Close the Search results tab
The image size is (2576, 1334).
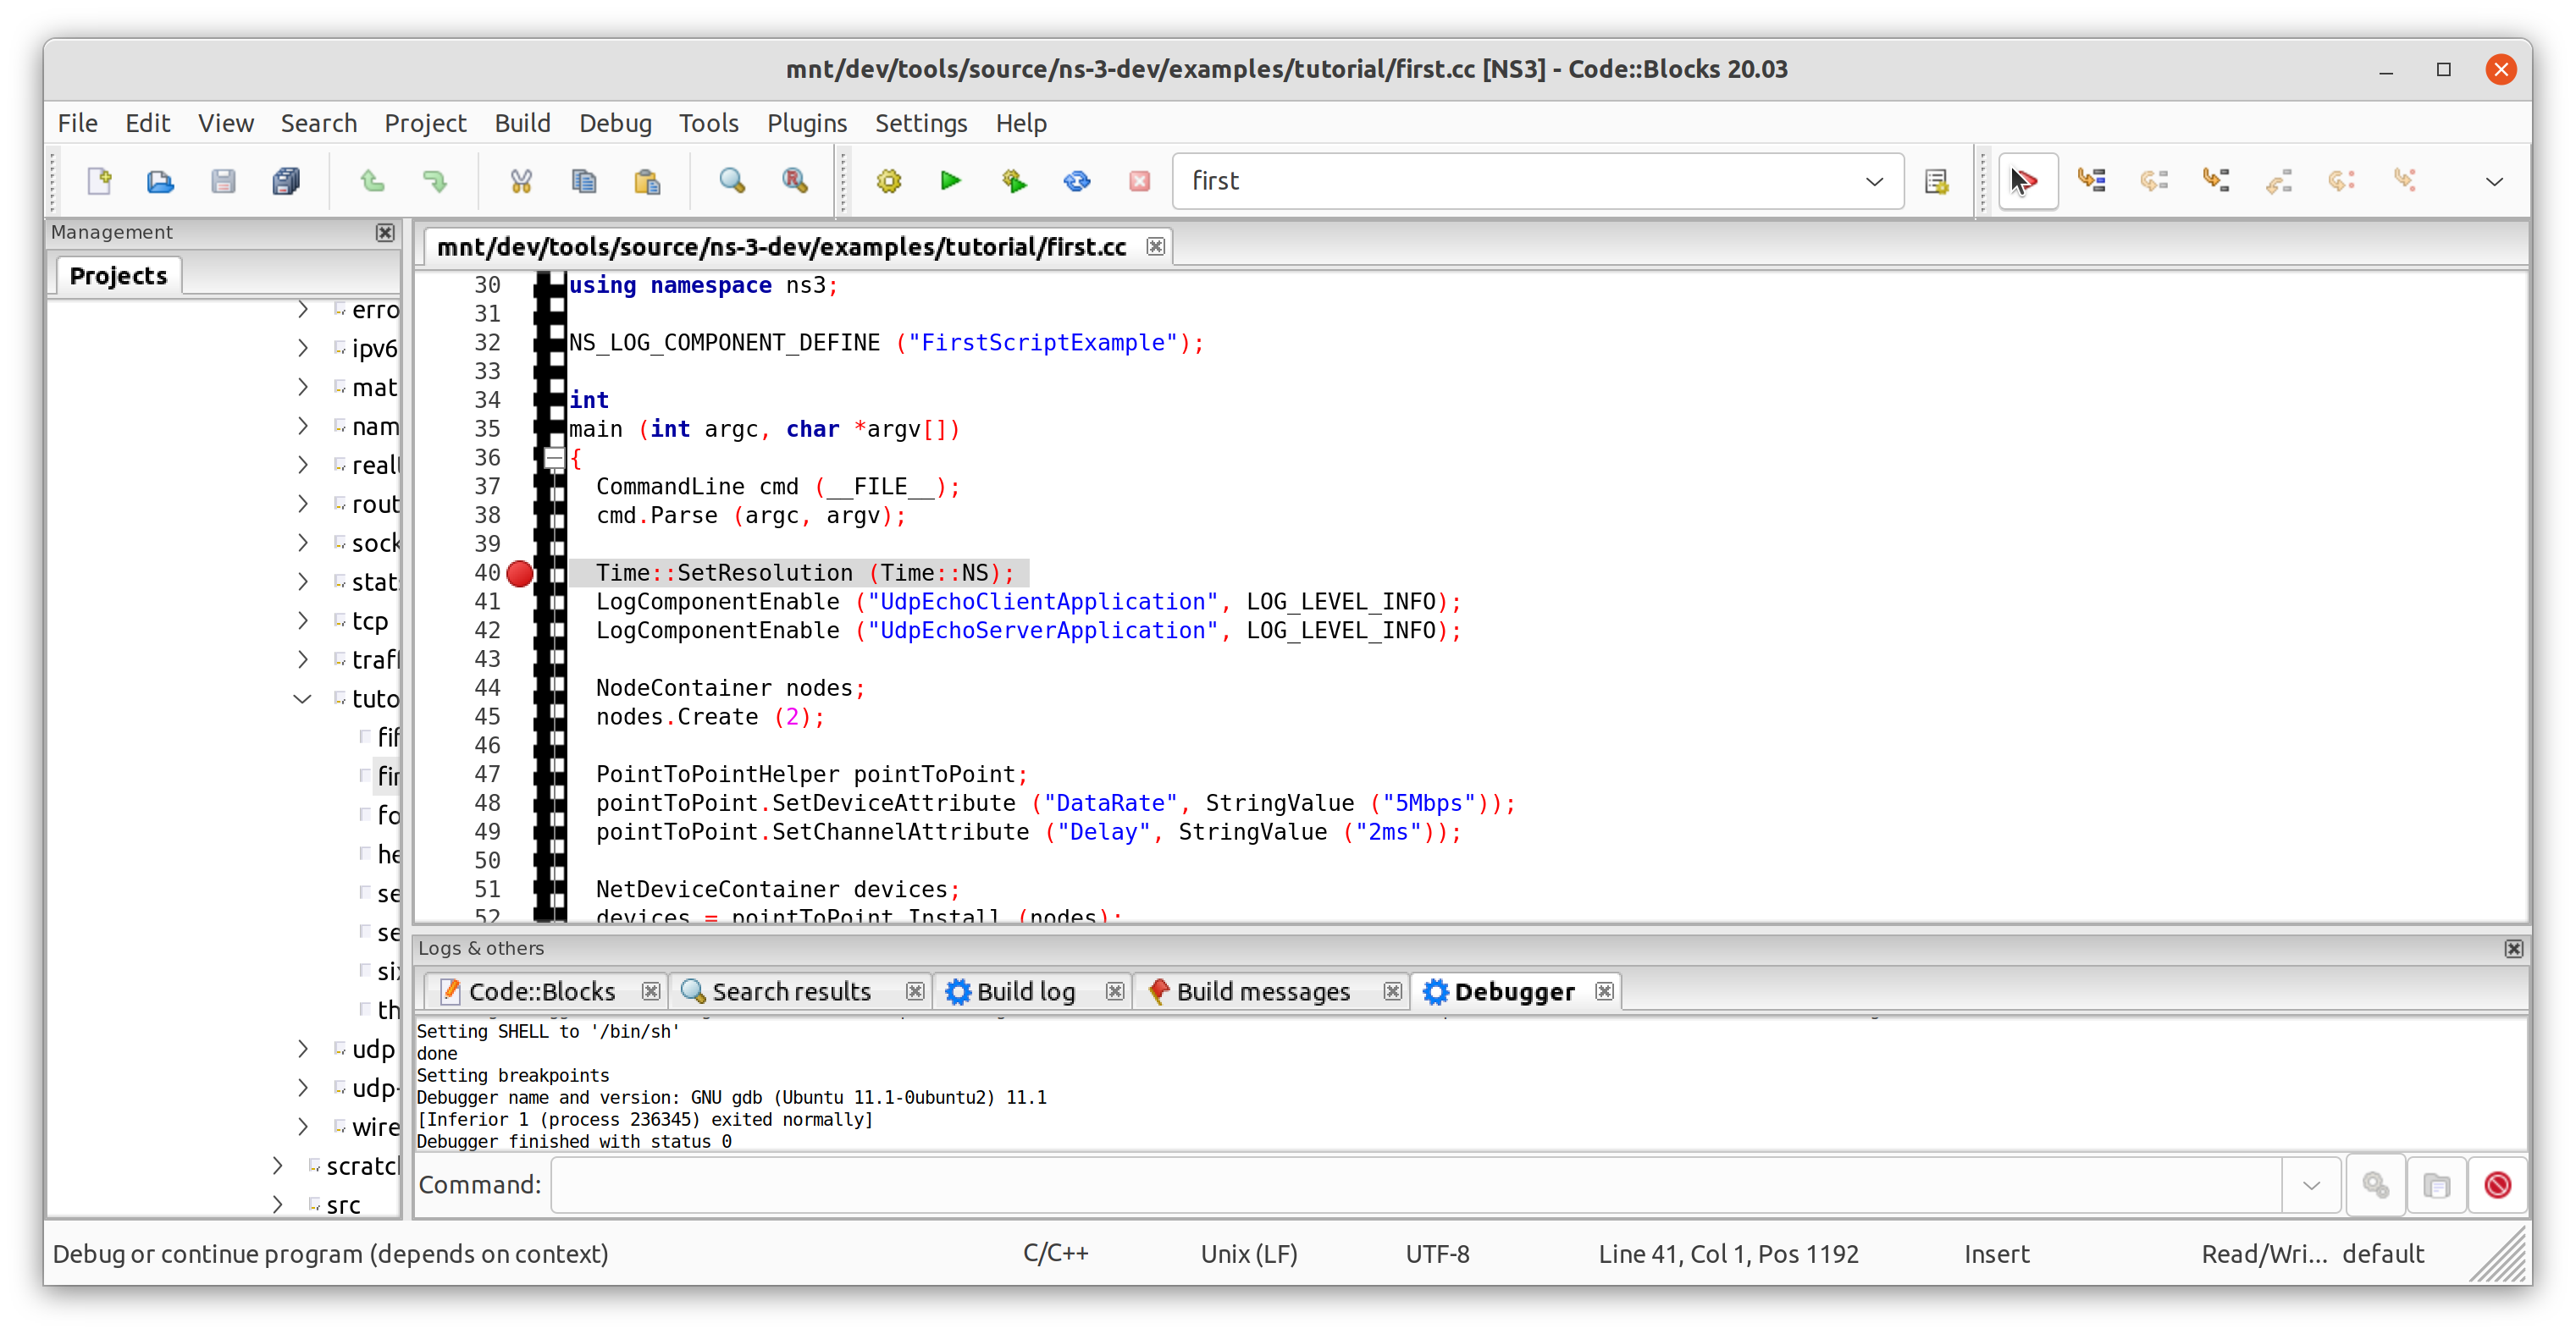point(915,991)
